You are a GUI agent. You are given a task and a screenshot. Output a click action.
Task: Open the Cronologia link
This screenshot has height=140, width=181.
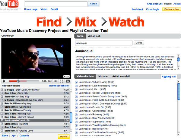click(153, 9)
